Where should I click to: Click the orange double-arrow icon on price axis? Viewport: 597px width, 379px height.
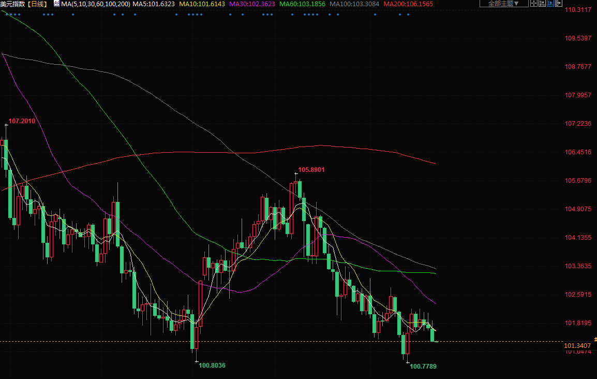click(x=594, y=339)
